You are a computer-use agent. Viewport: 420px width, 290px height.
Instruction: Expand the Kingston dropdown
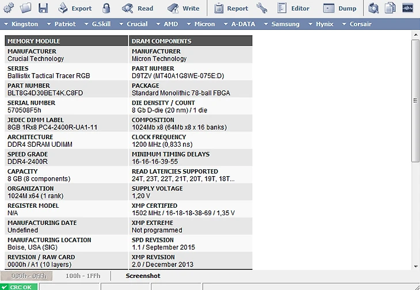click(x=21, y=24)
